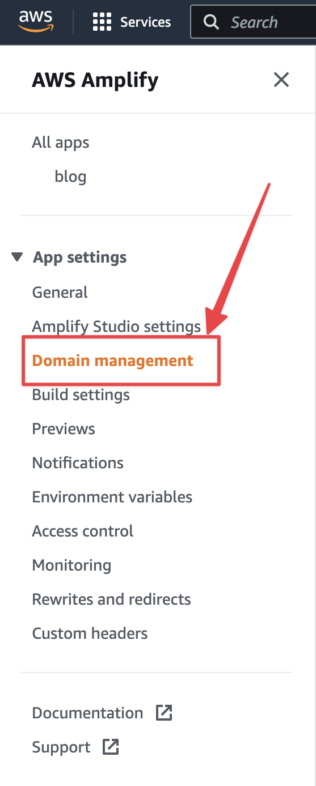Click the AWS Amplify sidebar title

[x=95, y=80]
